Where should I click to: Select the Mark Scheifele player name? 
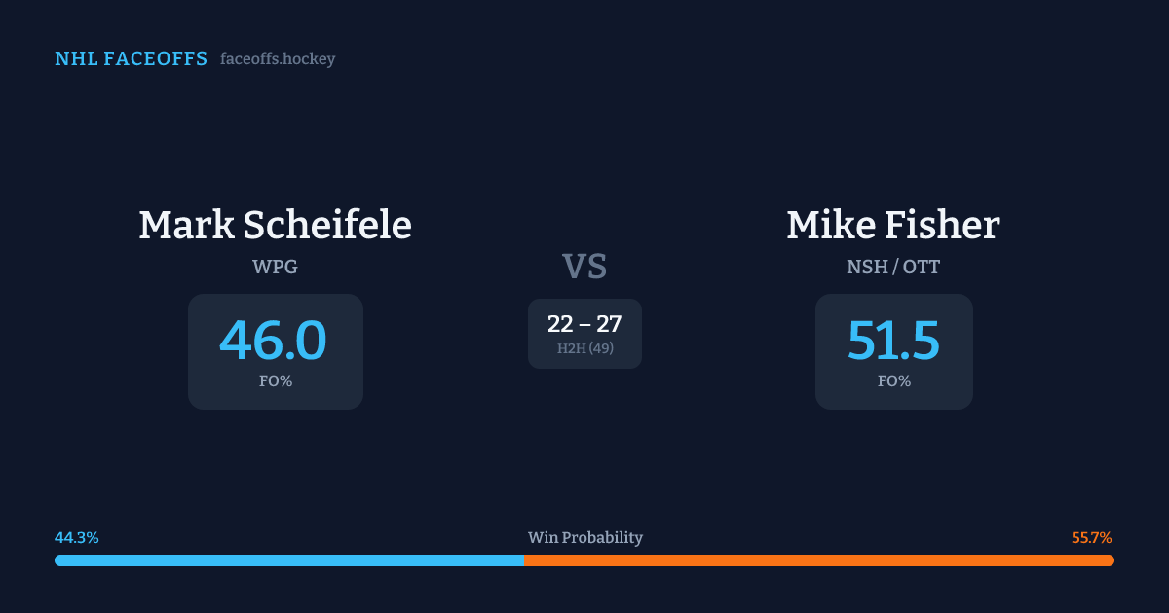275,225
